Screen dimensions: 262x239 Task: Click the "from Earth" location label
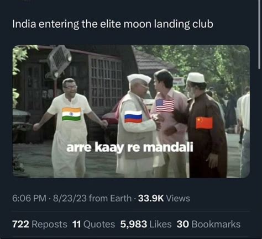coord(110,198)
